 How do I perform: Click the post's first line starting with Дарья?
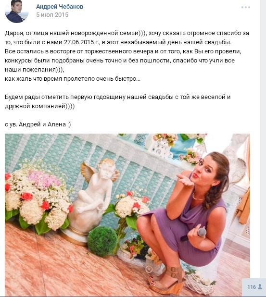coord(127,33)
